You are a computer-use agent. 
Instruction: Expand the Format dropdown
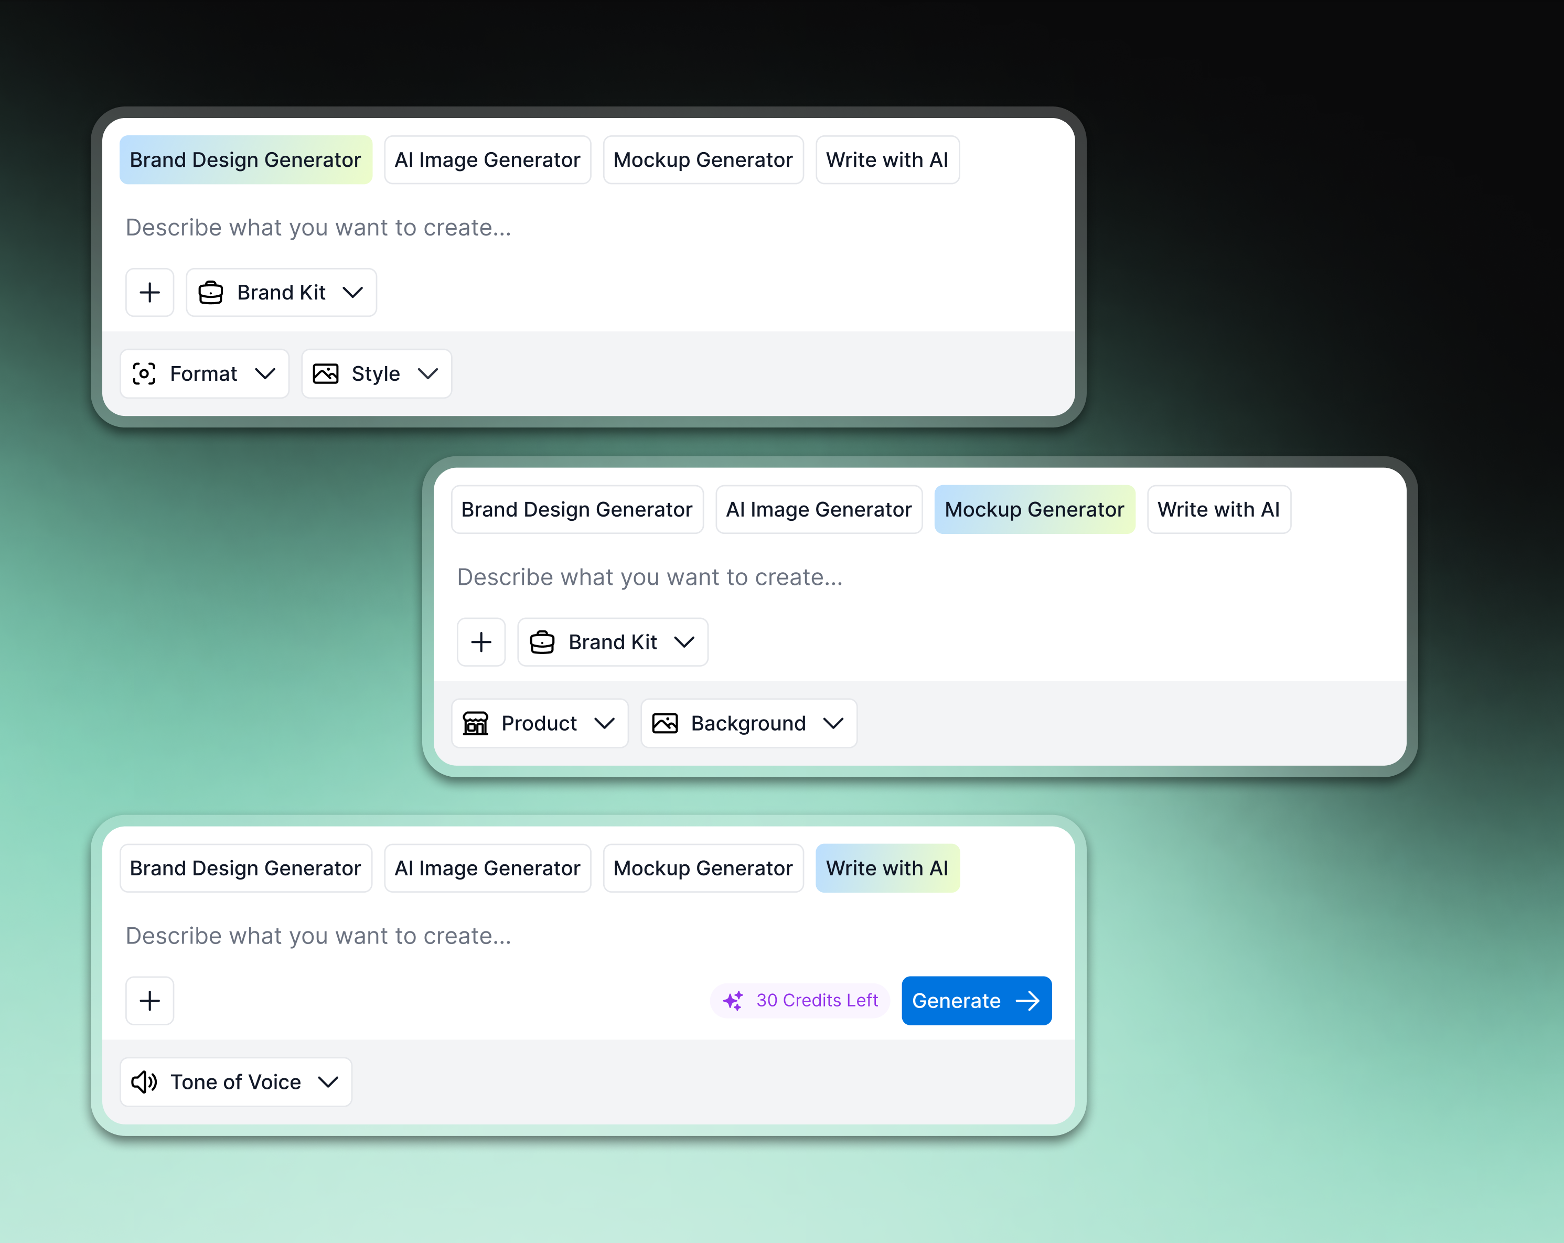pos(205,373)
